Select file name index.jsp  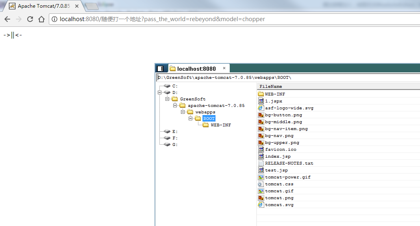tap(278, 156)
